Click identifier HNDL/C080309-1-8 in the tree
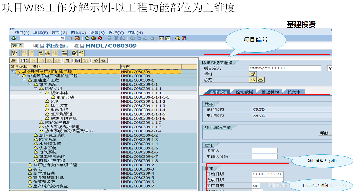 click(x=139, y=161)
